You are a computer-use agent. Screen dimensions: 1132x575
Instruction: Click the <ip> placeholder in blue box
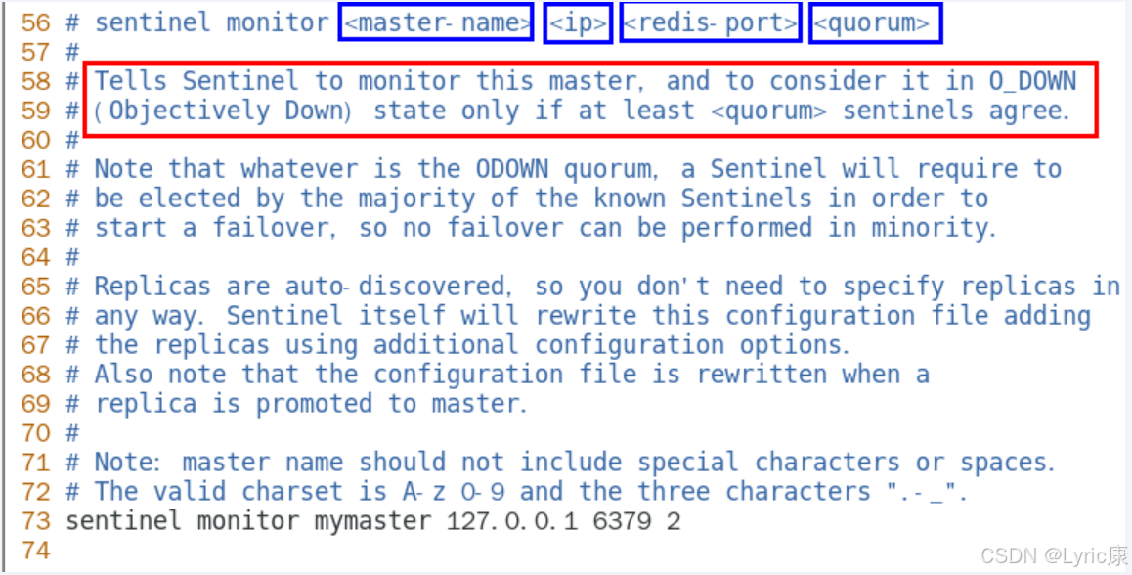pos(579,23)
